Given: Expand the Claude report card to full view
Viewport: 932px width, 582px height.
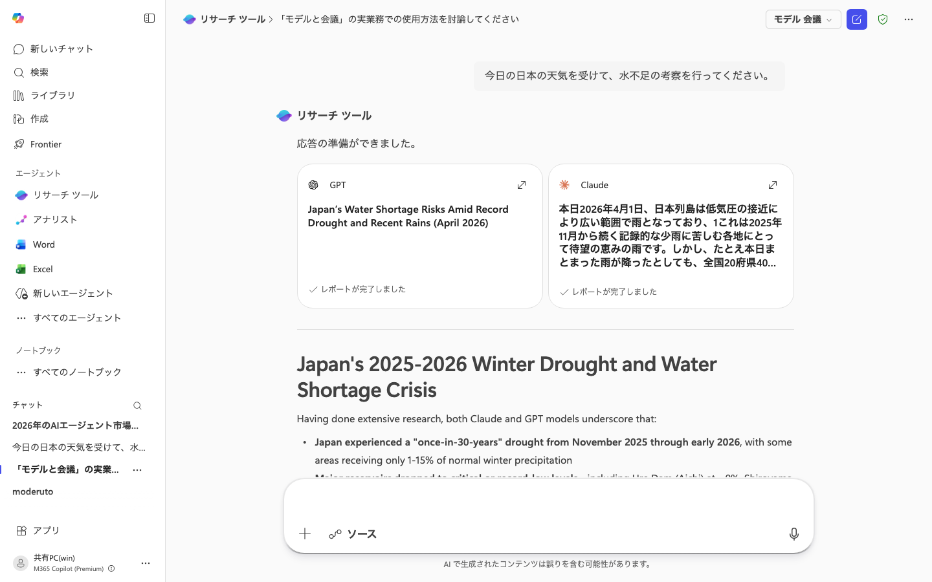Looking at the screenshot, I should [773, 185].
